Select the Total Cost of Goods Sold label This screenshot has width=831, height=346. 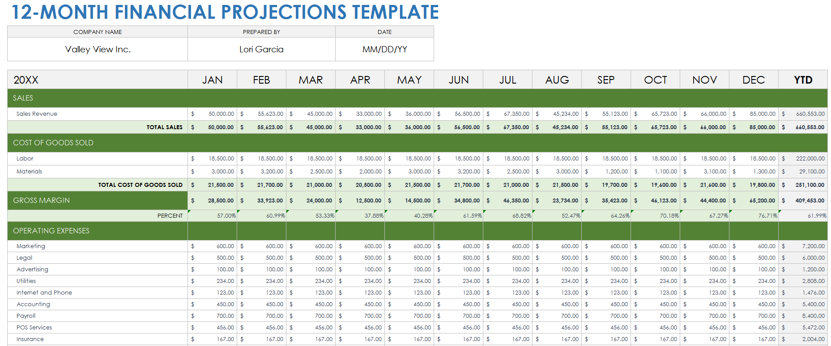coord(140,185)
